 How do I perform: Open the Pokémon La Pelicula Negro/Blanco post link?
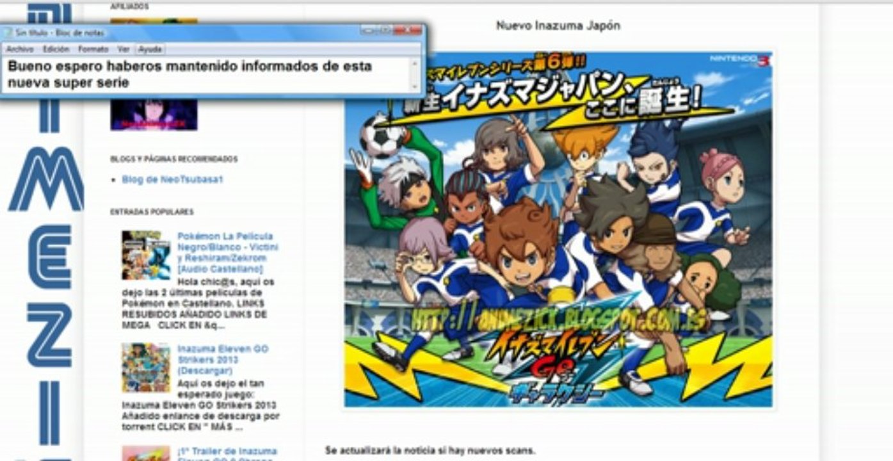point(228,252)
